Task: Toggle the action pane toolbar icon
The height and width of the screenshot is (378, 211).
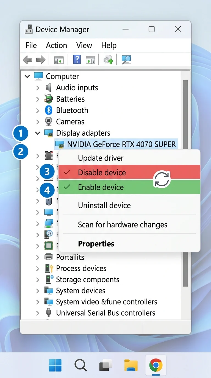Action: (x=90, y=60)
